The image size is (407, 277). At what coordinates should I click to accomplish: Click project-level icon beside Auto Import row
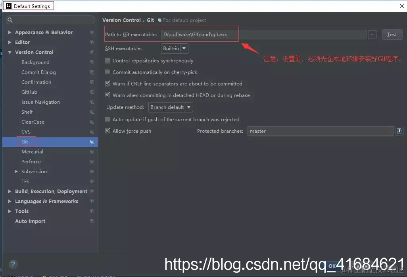point(92,221)
